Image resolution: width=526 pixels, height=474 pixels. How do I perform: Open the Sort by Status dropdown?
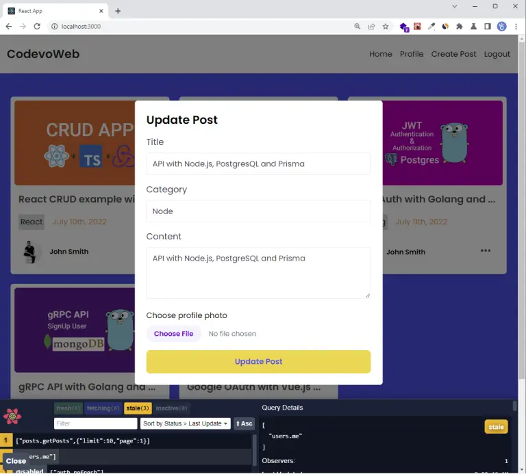tap(185, 423)
